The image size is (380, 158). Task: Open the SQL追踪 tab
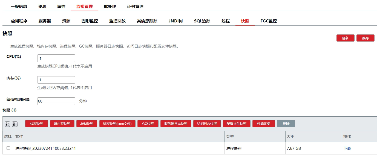point(202,21)
